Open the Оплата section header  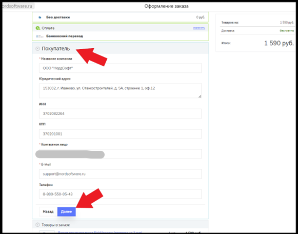coord(121,28)
